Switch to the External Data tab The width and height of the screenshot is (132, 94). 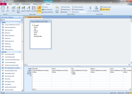(x=26, y=4)
